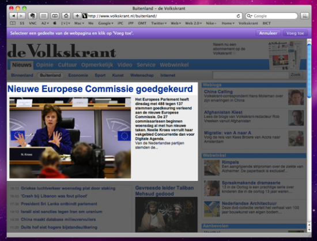
Task: Open the Evernote elephant toolbar icon
Action: [32, 16]
